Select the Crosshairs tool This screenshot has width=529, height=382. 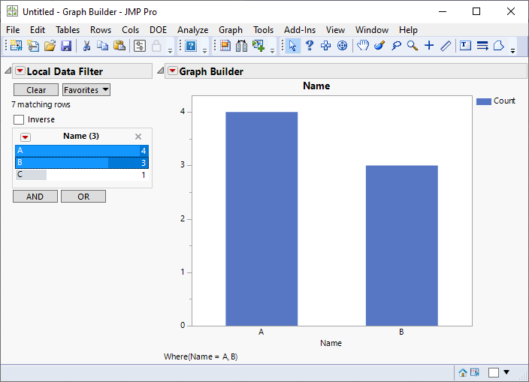(x=429, y=46)
